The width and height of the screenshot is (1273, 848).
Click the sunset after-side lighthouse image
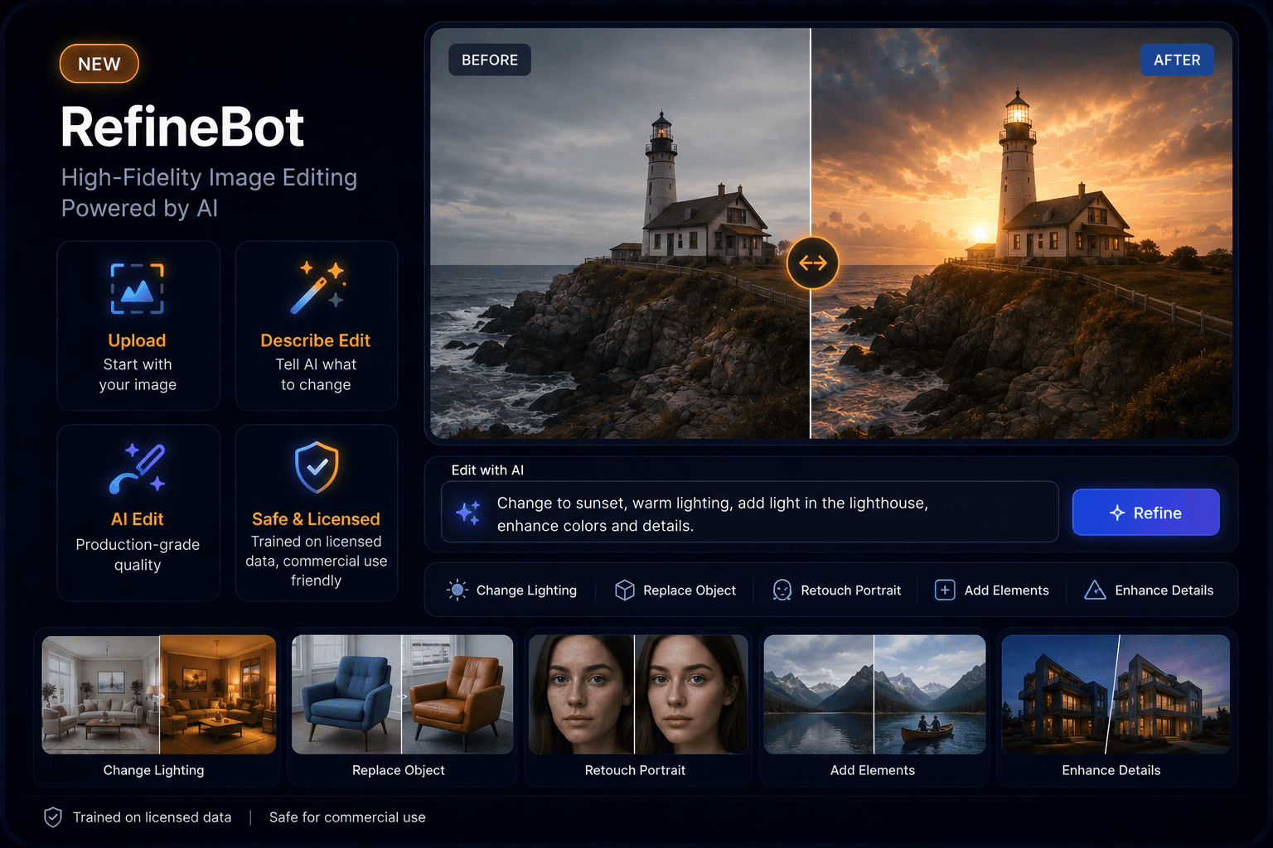(1021, 234)
